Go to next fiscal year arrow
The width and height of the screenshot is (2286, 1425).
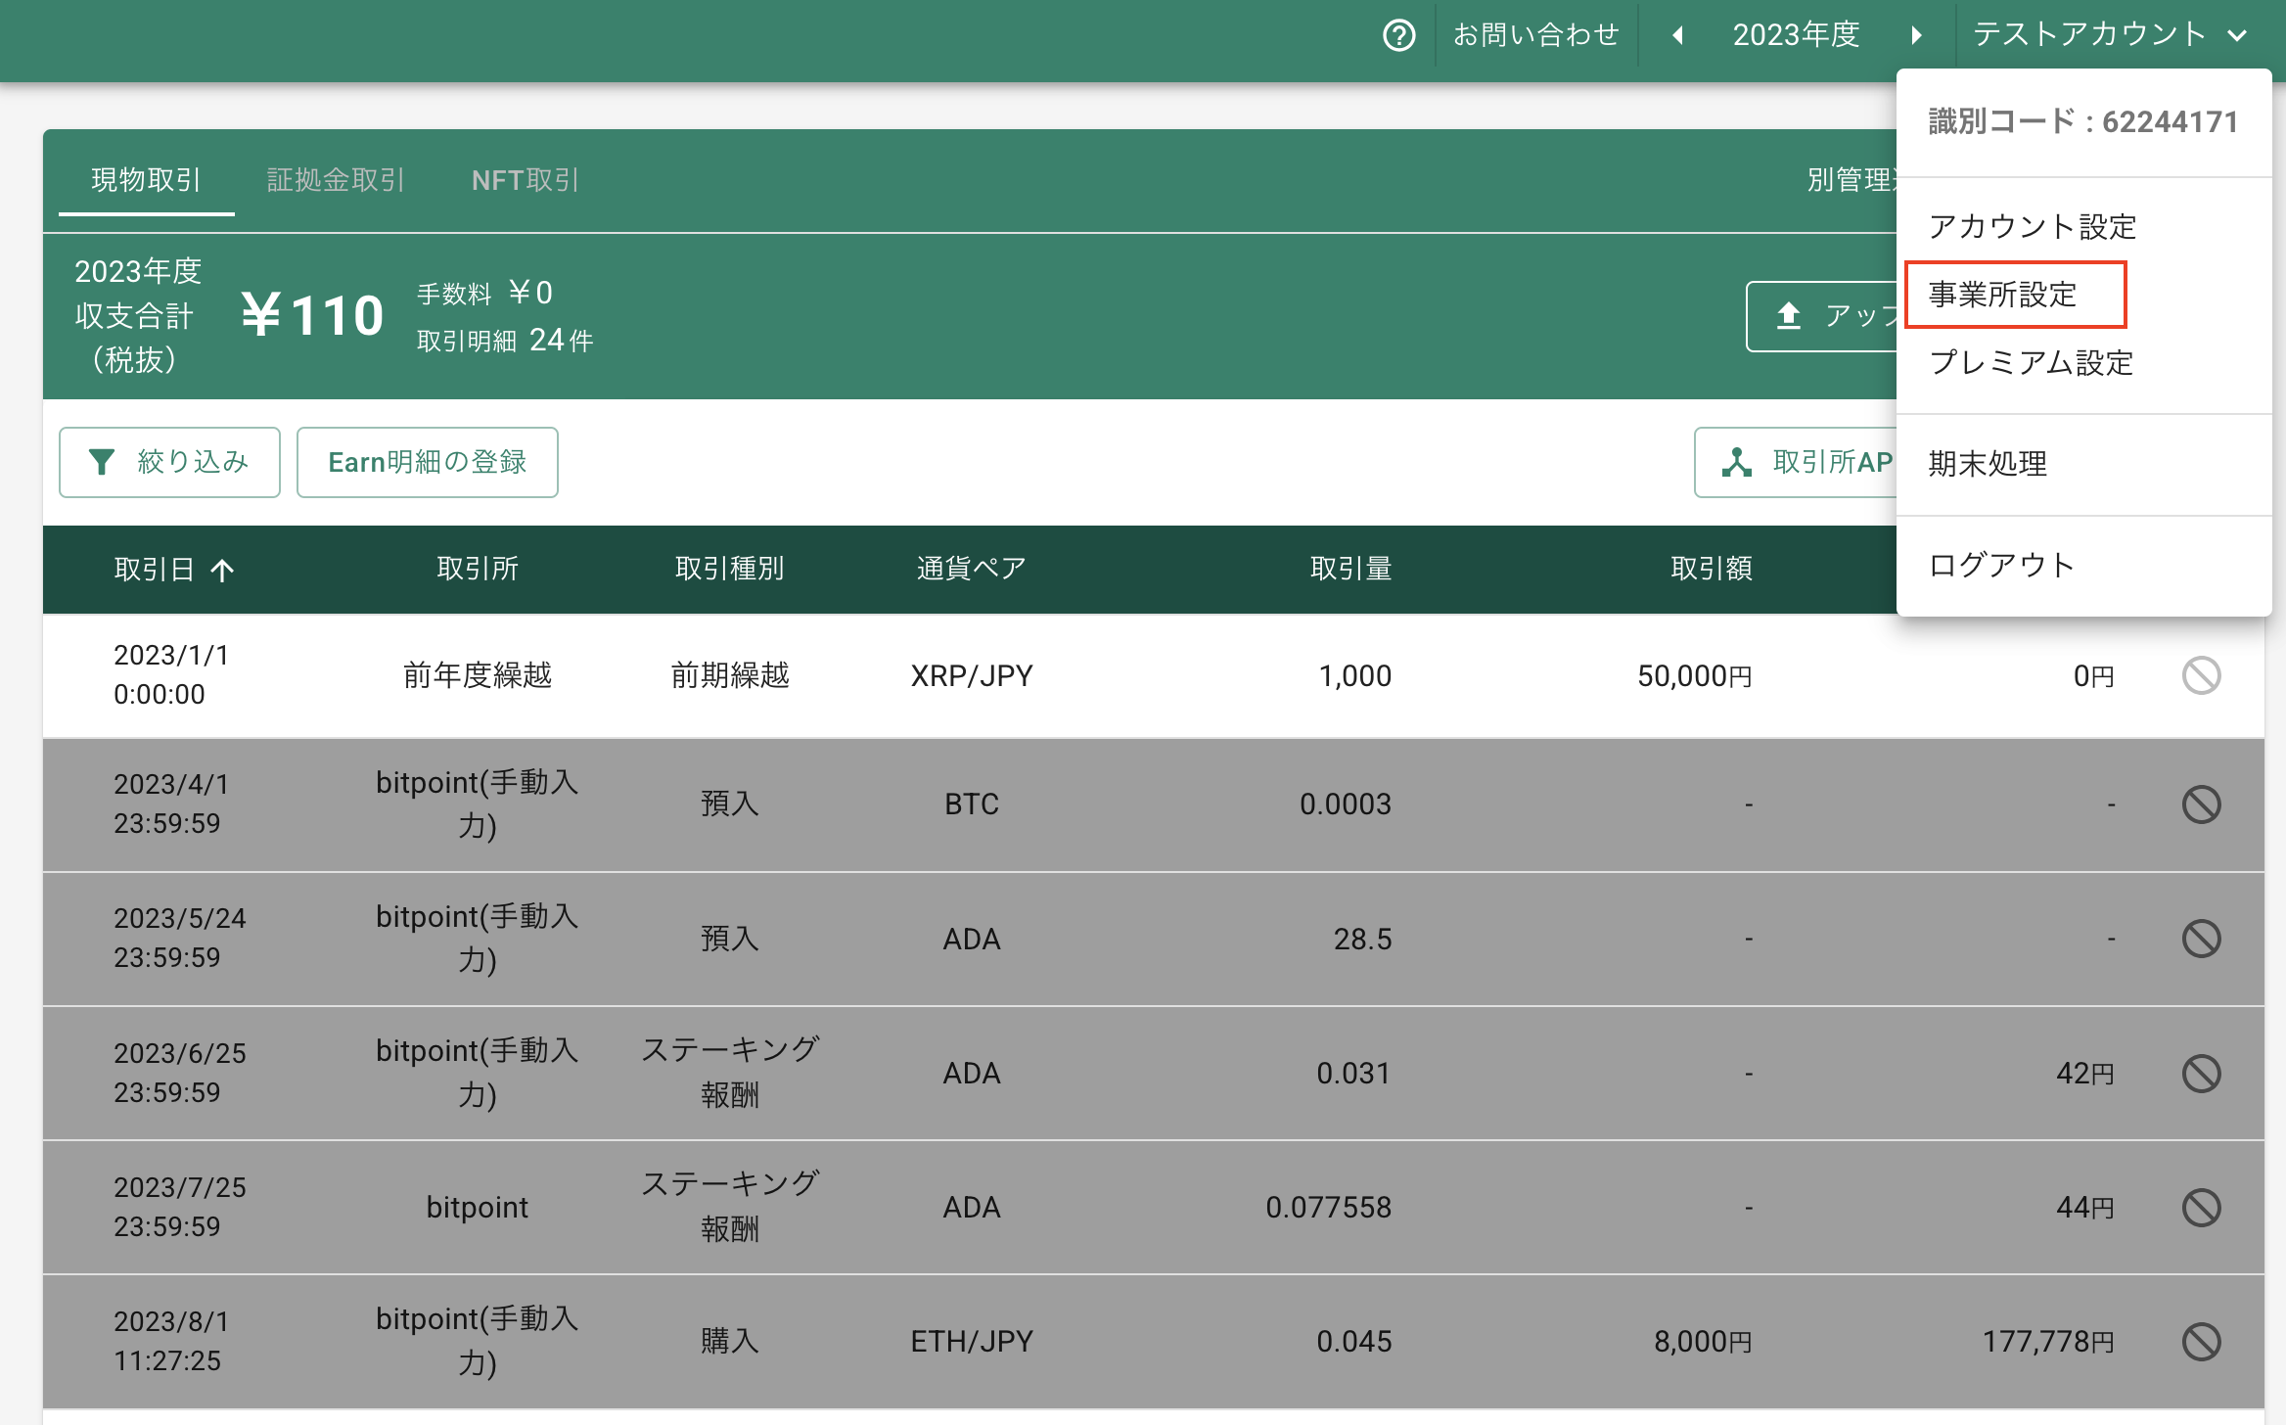pyautogui.click(x=1916, y=35)
